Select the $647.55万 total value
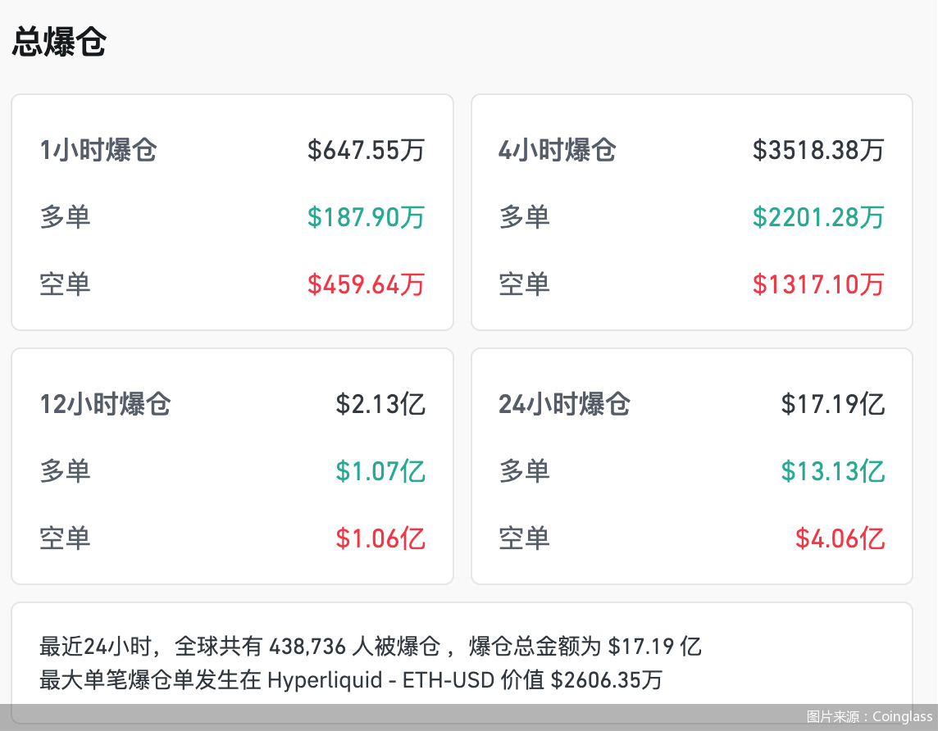Viewport: 938px width, 731px height. (366, 150)
